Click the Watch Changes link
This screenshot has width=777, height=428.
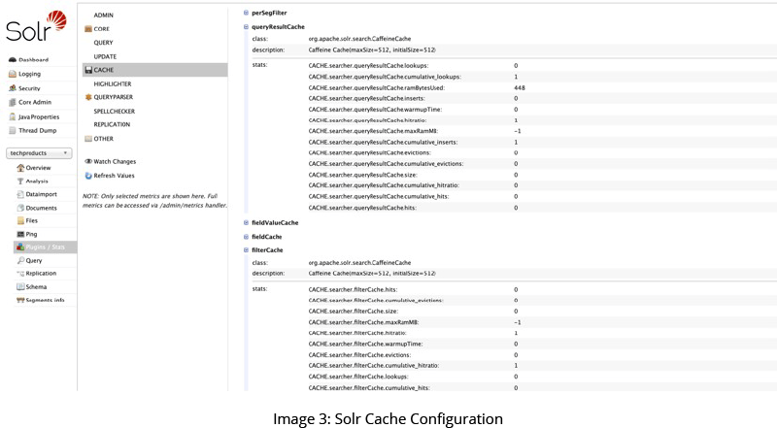(115, 161)
